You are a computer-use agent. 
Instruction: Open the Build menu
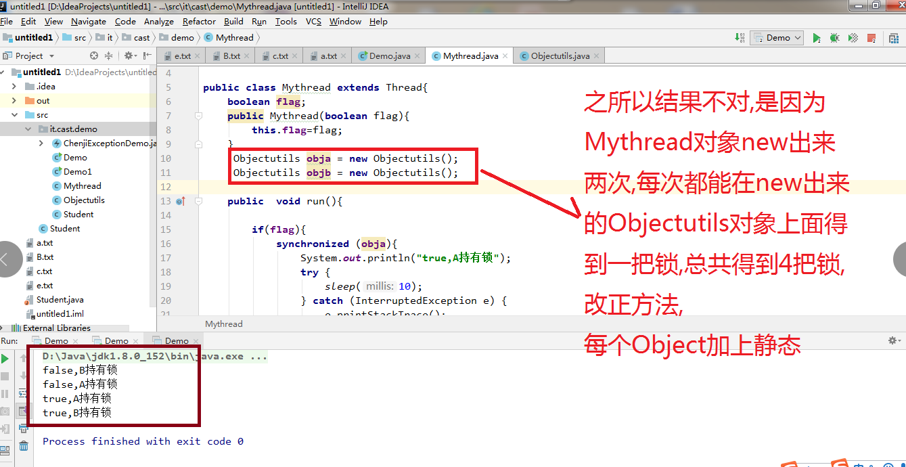click(x=233, y=22)
